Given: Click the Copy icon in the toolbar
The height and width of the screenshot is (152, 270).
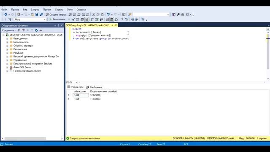Looking at the screenshot, I should (98, 14).
